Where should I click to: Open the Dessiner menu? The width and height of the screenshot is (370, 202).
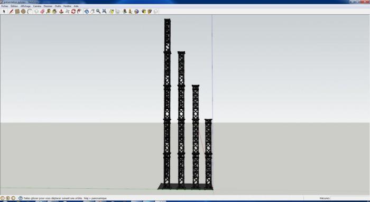pyautogui.click(x=48, y=6)
